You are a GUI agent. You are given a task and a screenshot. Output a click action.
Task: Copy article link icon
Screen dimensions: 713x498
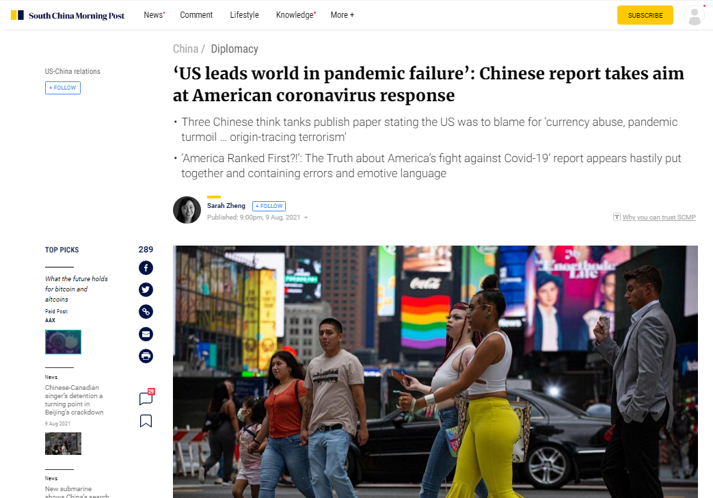coord(146,312)
